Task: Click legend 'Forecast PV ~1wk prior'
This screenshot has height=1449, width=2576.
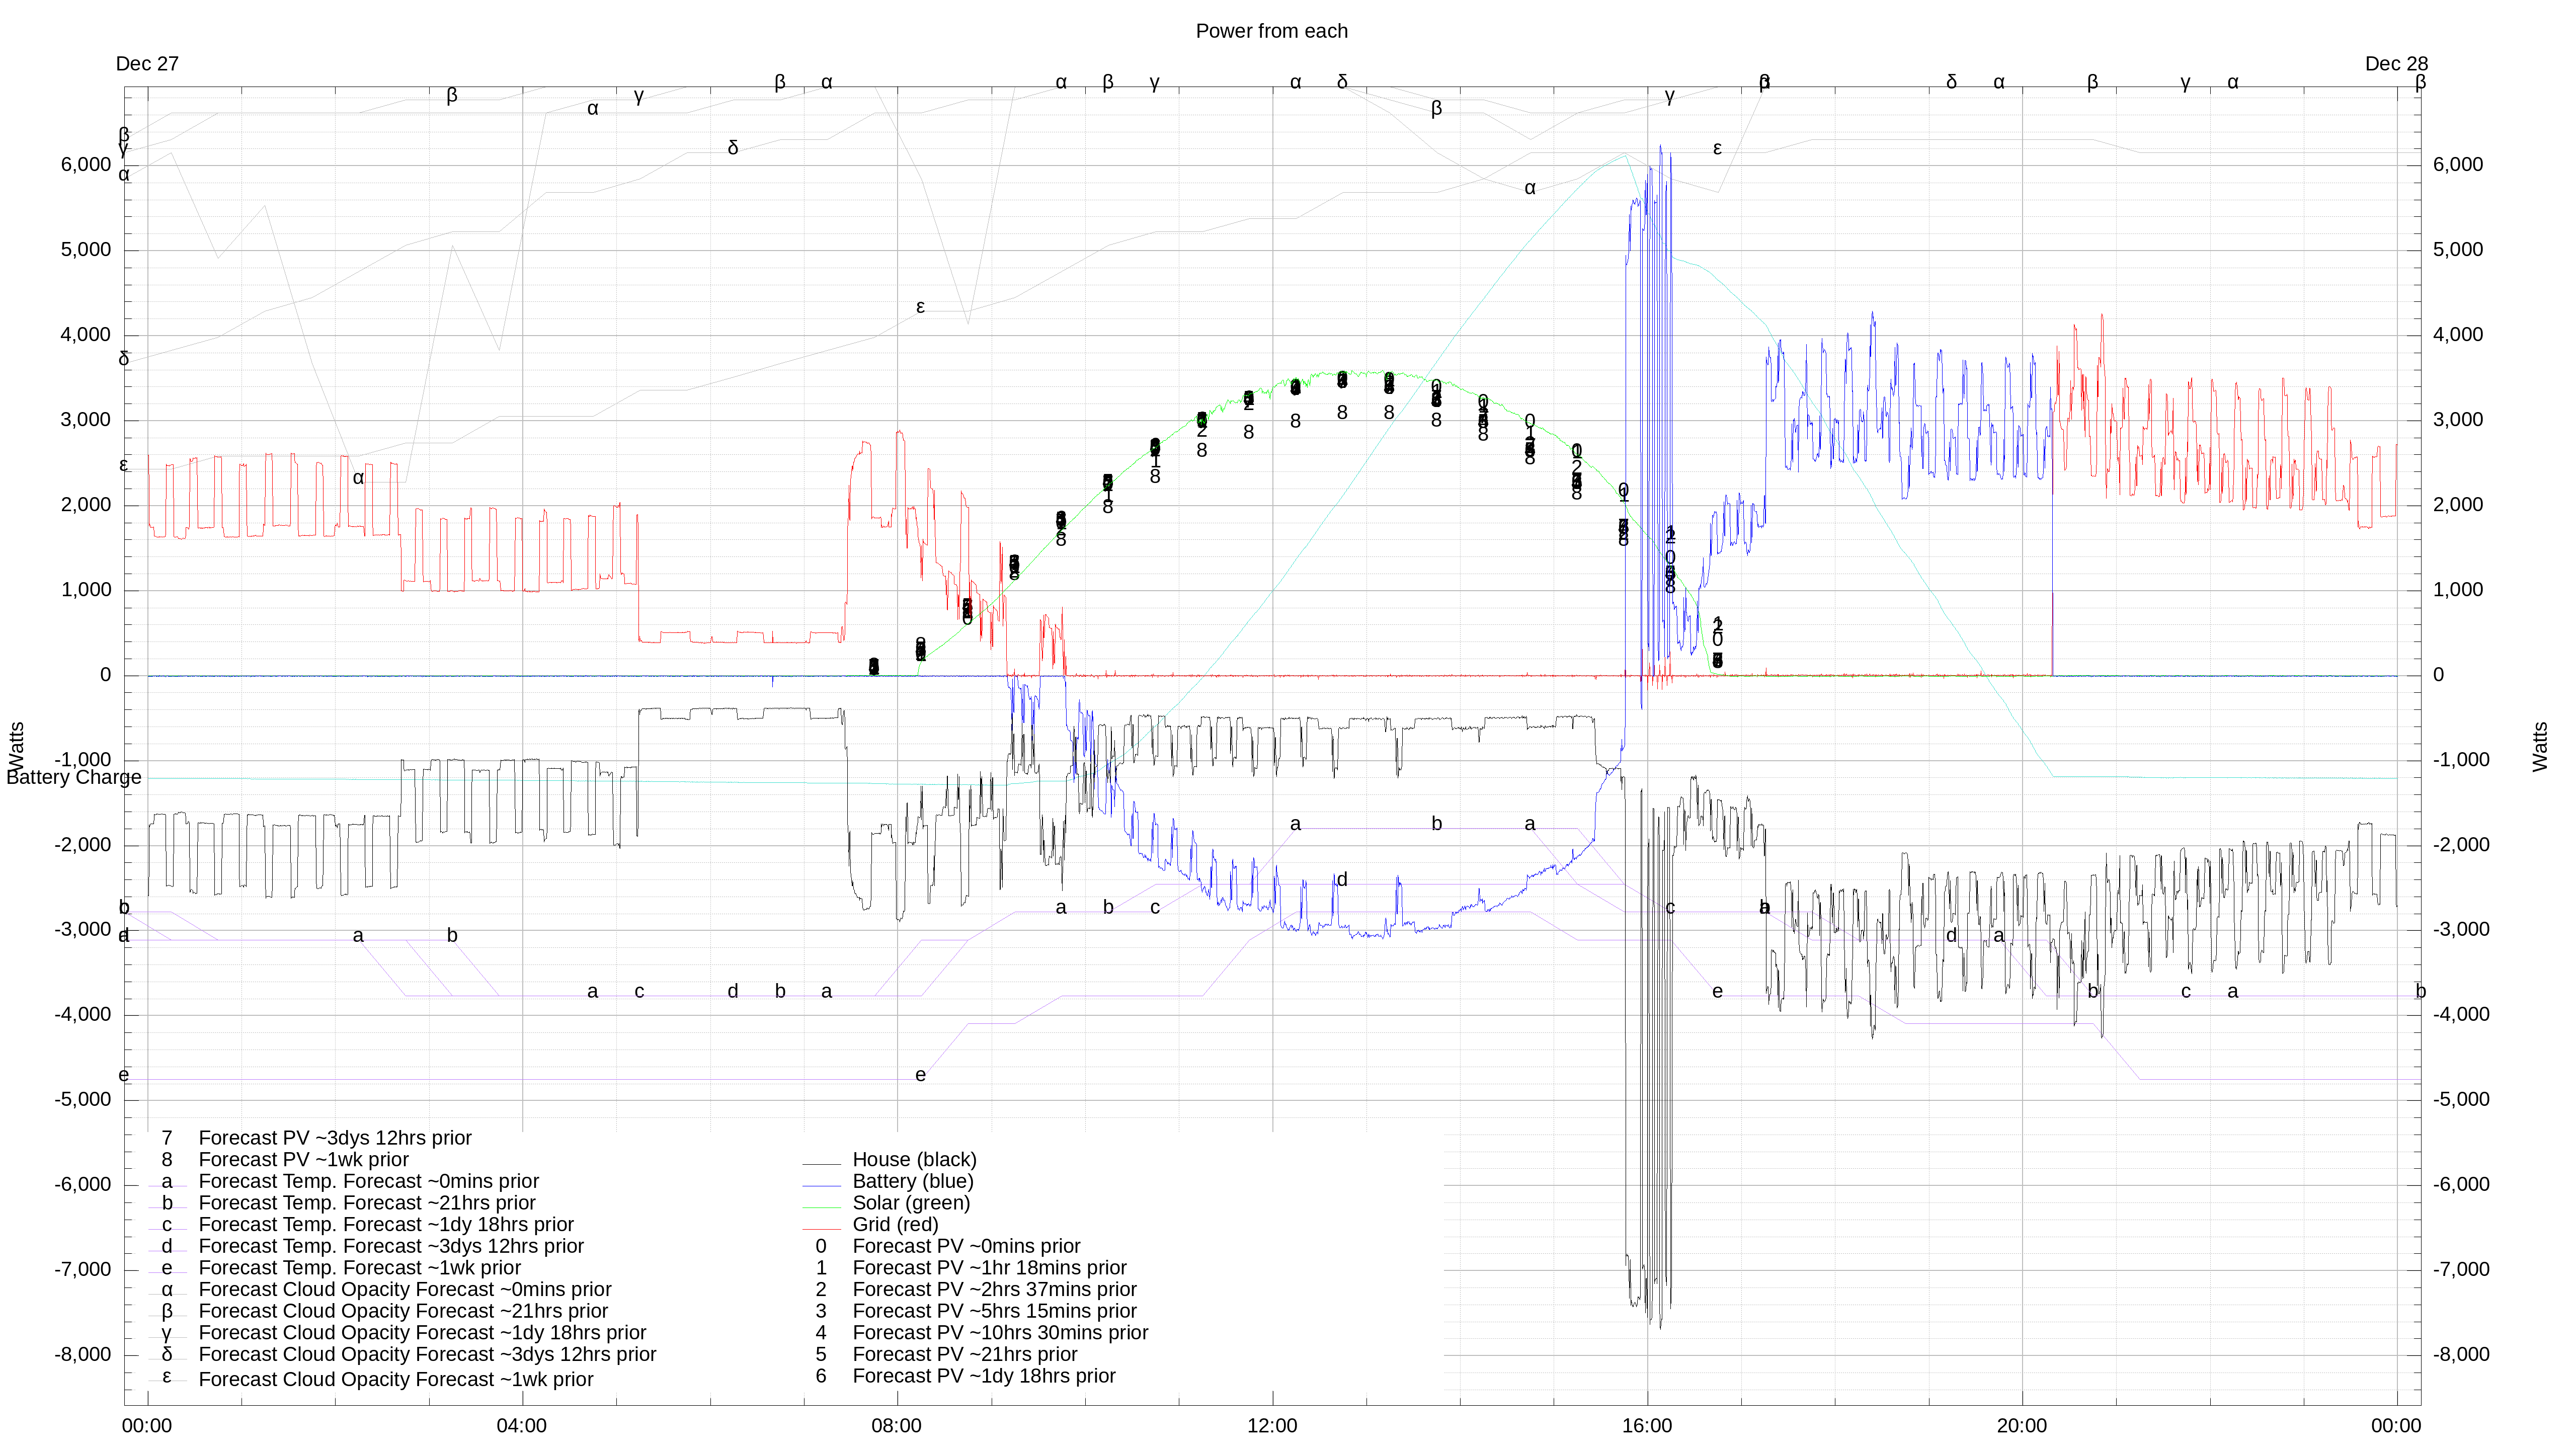Action: tap(284, 1160)
